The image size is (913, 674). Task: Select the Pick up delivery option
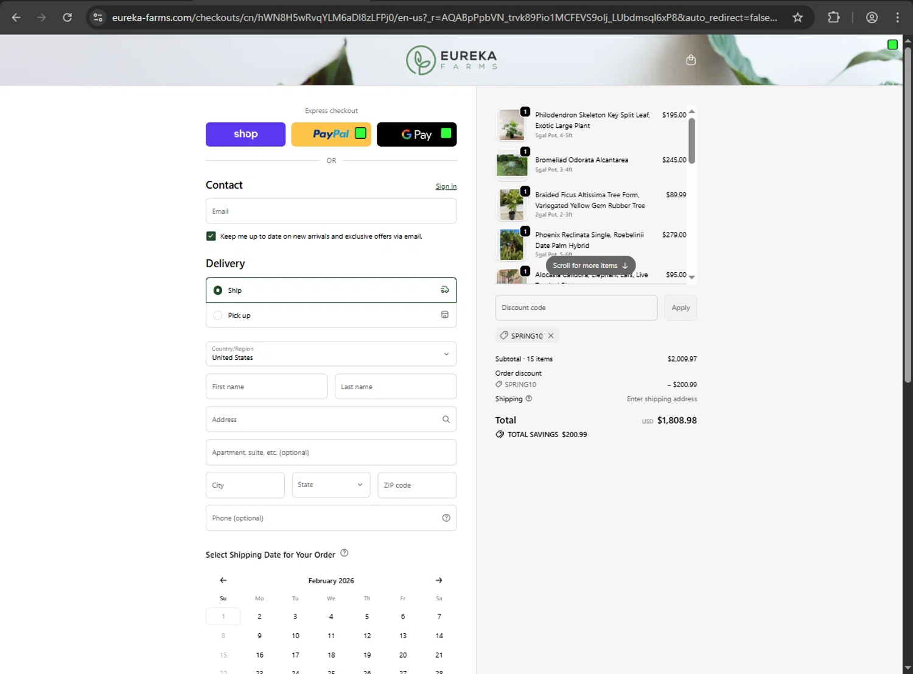point(331,315)
